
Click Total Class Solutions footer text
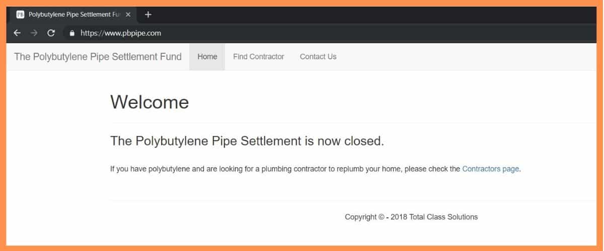tap(443, 217)
